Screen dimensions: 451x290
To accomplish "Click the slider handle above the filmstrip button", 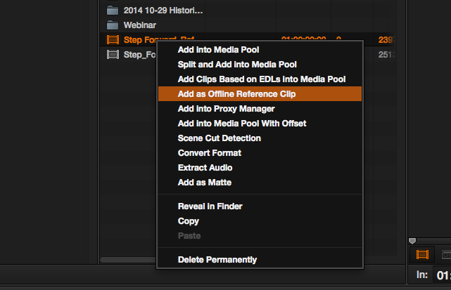I will pos(412,242).
